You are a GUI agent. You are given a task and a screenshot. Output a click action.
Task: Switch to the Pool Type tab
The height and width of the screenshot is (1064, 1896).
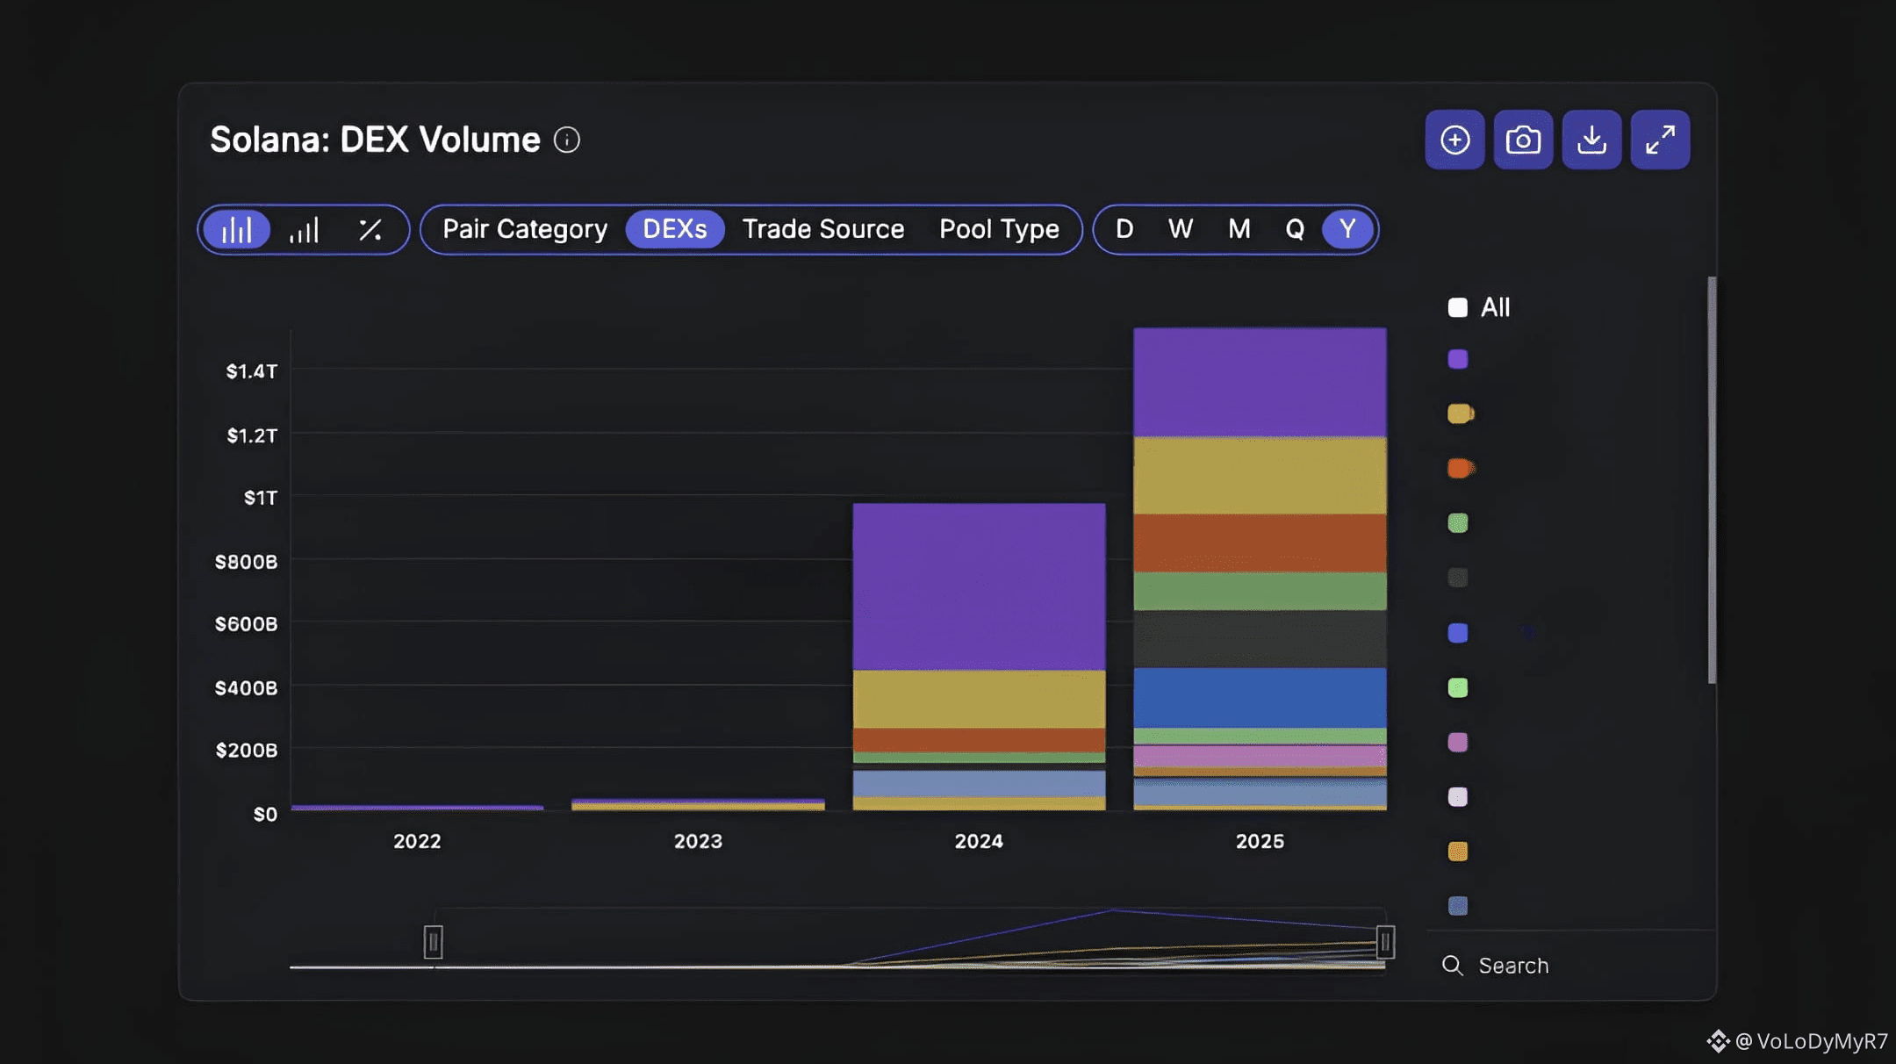coord(999,229)
